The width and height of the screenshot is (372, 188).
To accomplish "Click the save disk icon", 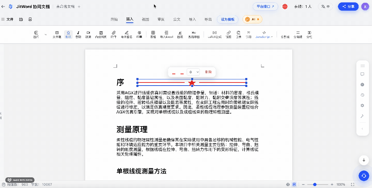I will click(21, 19).
